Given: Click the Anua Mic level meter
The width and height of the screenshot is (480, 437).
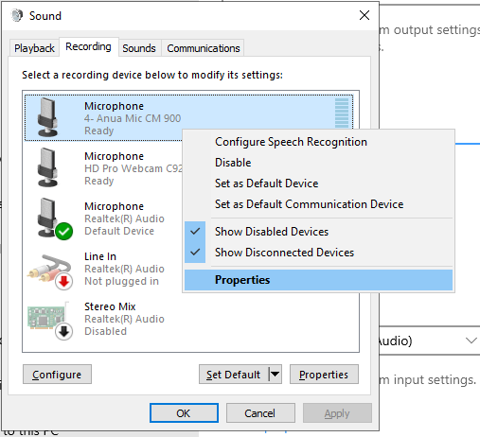Looking at the screenshot, I should tap(342, 113).
